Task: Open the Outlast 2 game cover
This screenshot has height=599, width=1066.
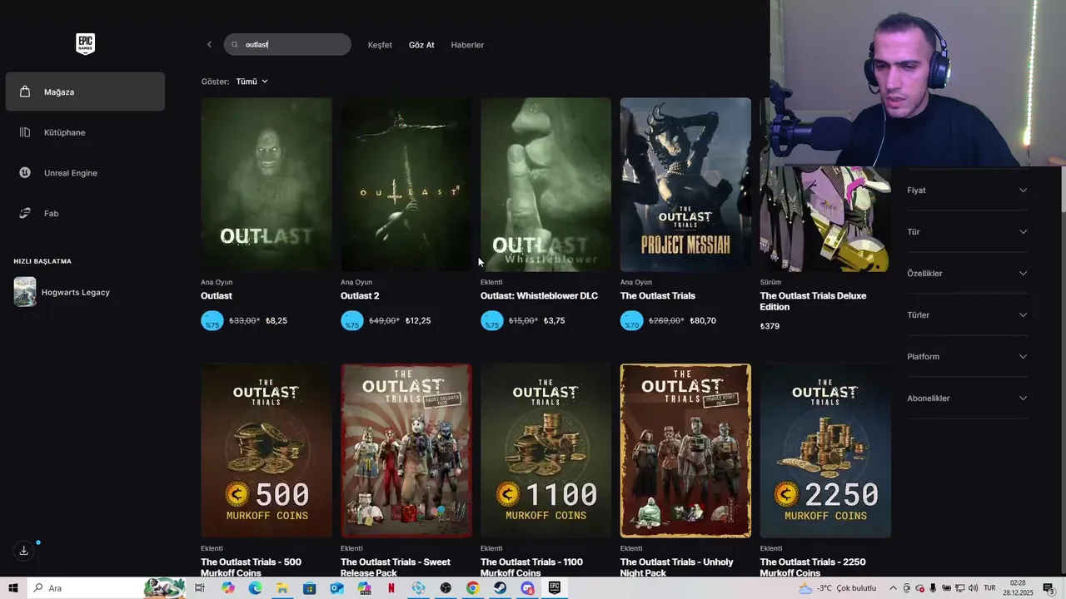Action: pyautogui.click(x=406, y=185)
